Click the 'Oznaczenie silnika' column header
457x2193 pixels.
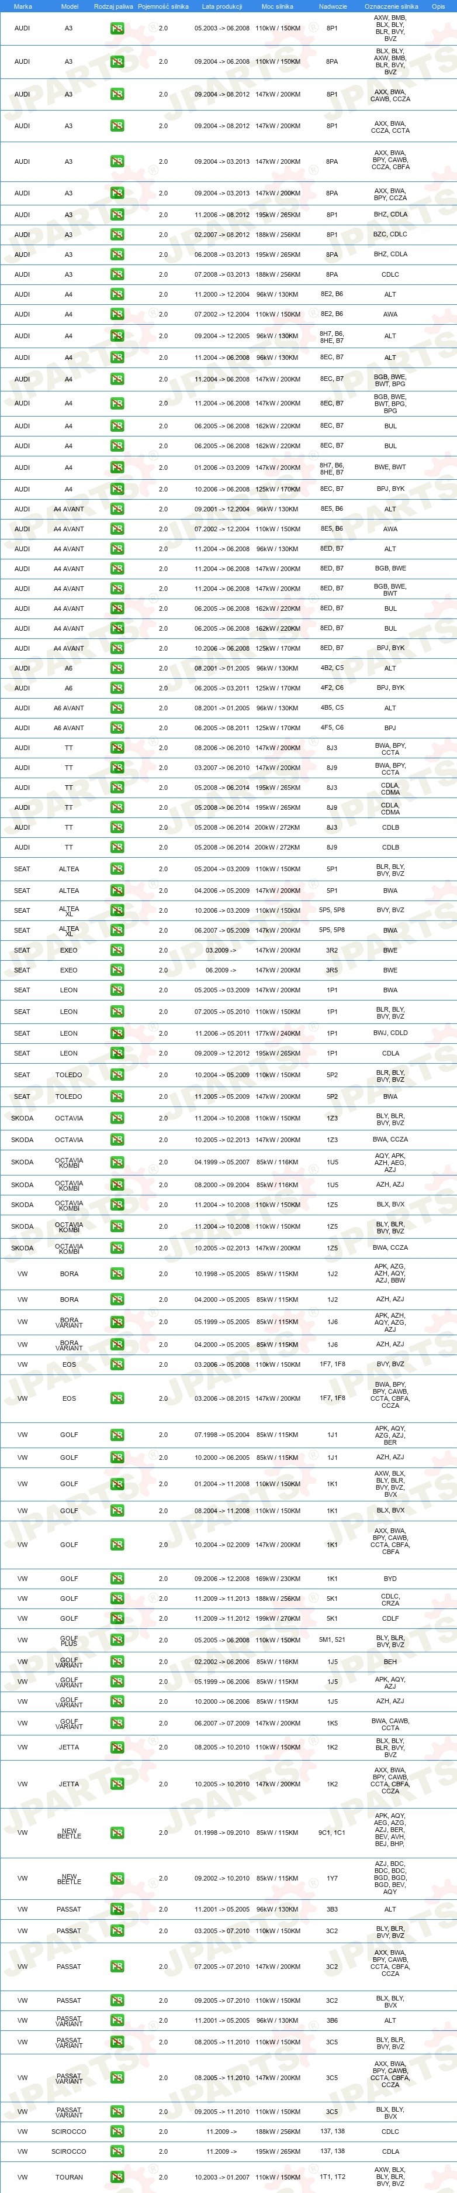click(390, 6)
